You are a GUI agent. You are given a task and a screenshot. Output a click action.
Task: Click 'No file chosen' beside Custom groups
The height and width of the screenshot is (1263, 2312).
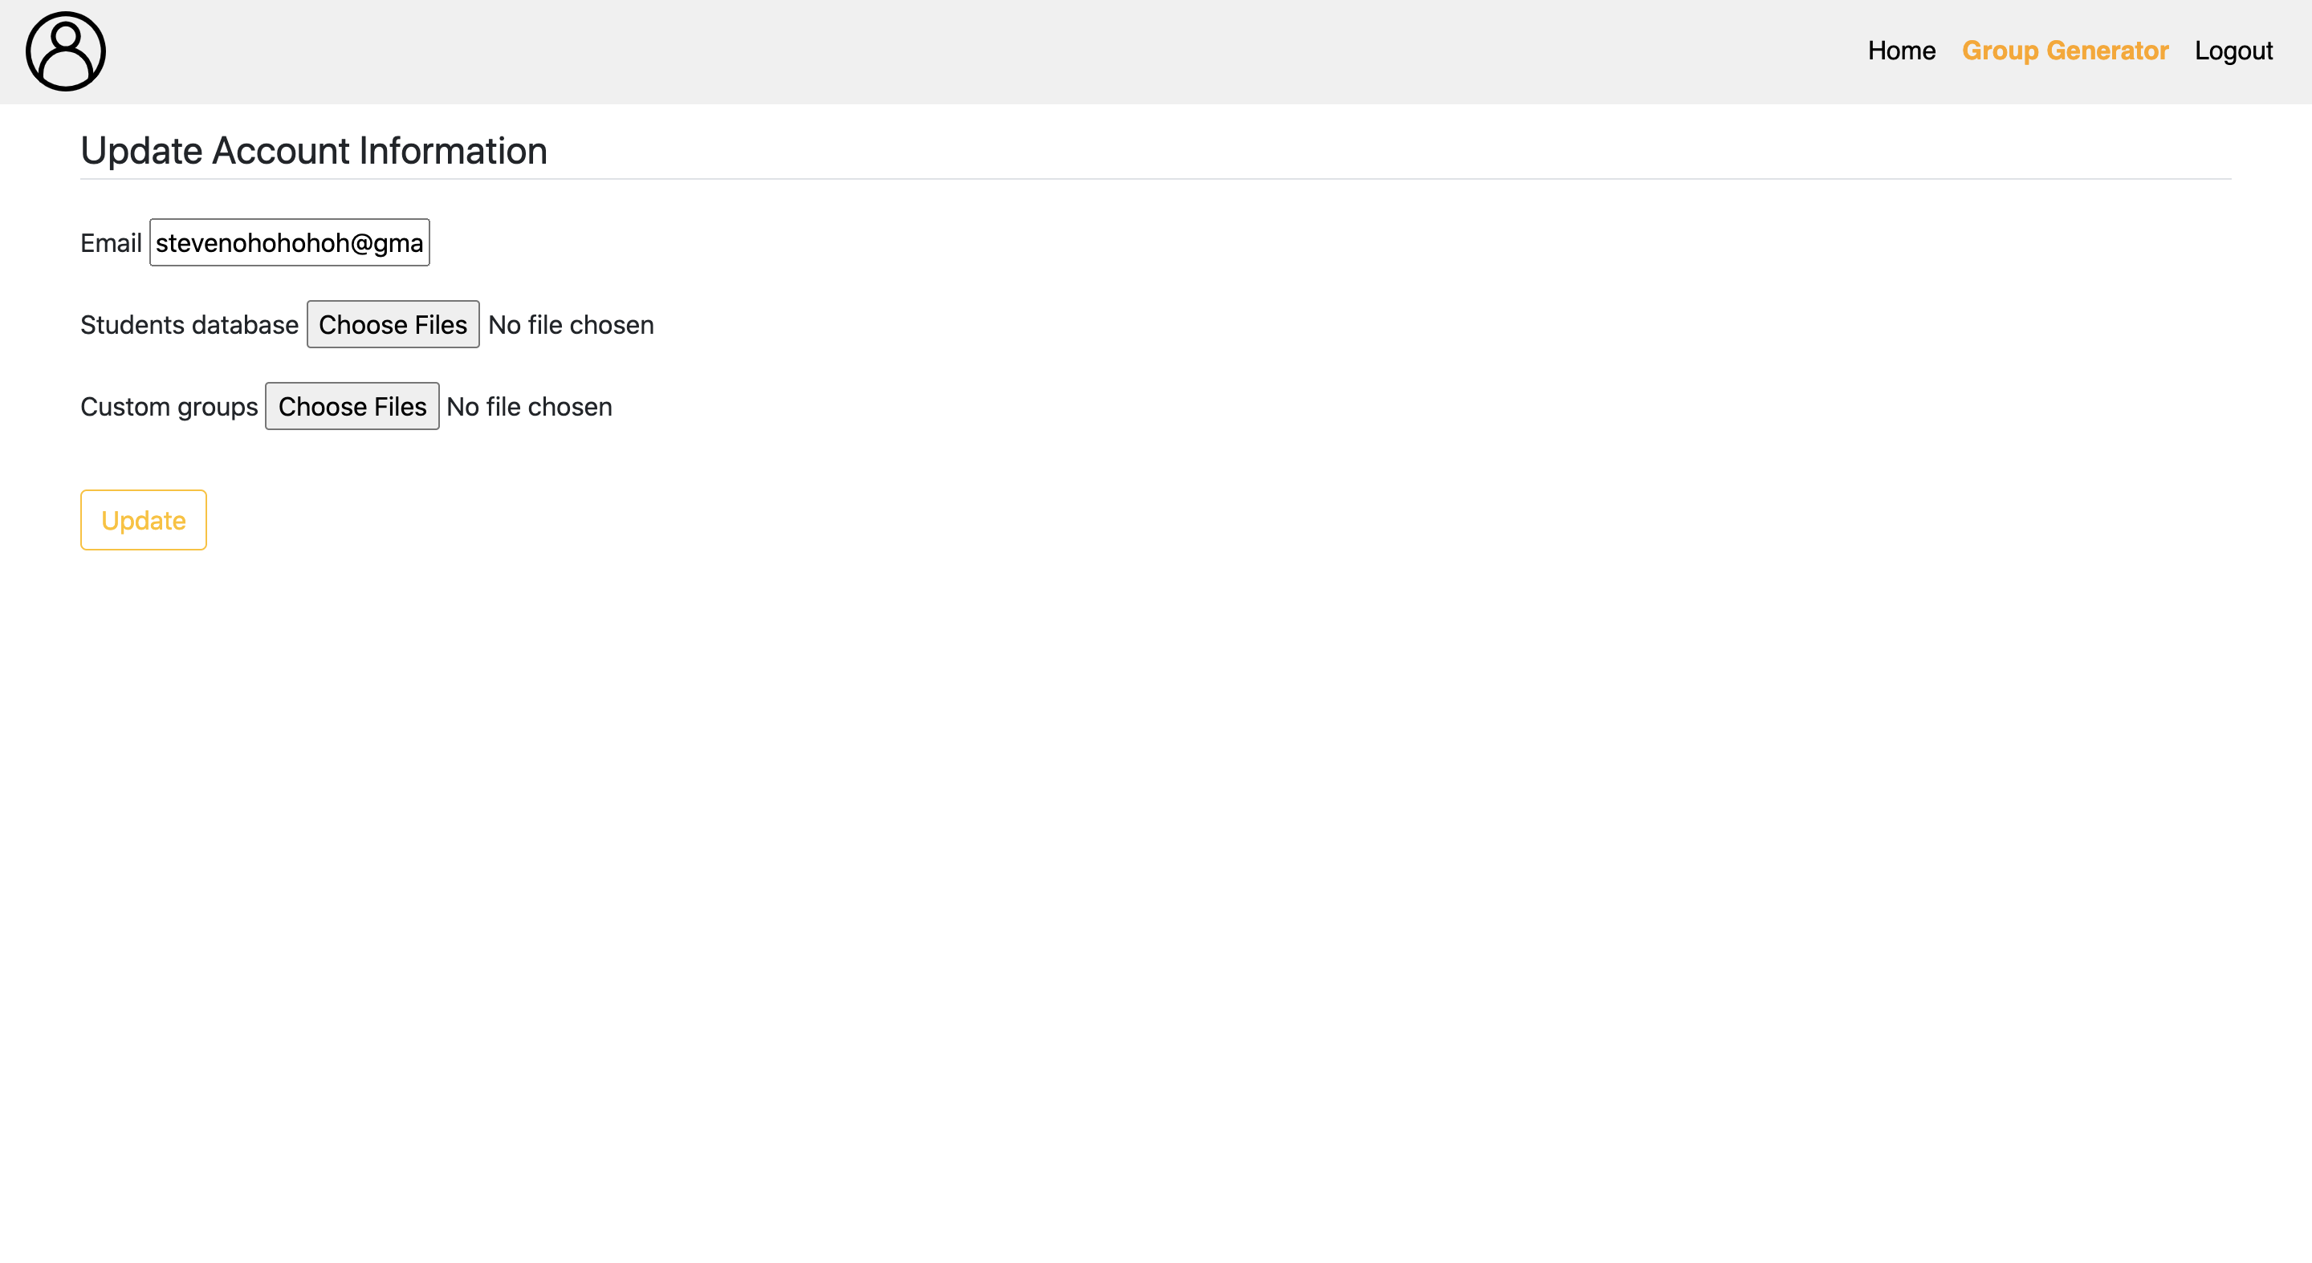[x=529, y=406]
